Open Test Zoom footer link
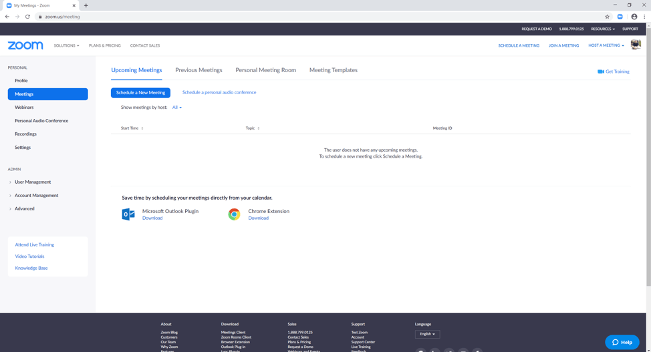 tap(359, 333)
